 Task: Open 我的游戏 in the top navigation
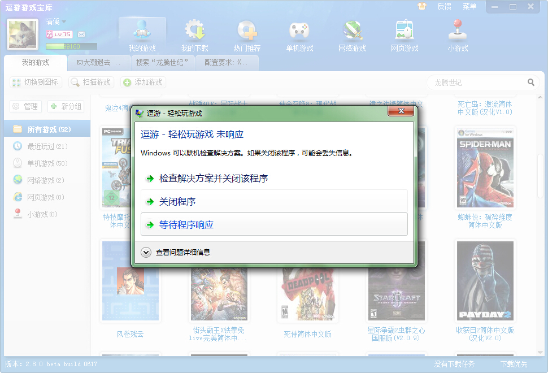click(142, 36)
